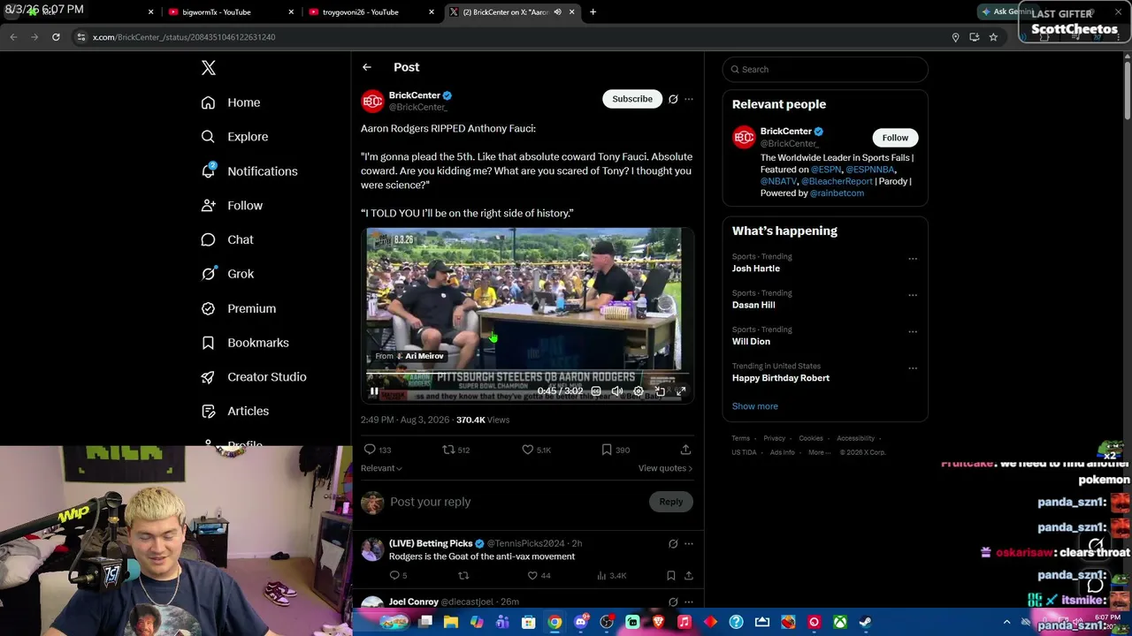The height and width of the screenshot is (636, 1132).
Task: Open Discord from the taskbar
Action: (581, 622)
